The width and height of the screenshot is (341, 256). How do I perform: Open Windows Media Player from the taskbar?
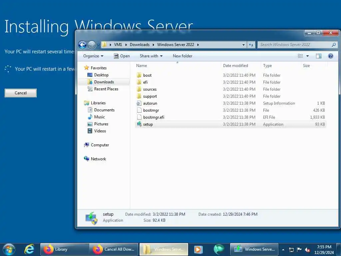tap(198, 249)
